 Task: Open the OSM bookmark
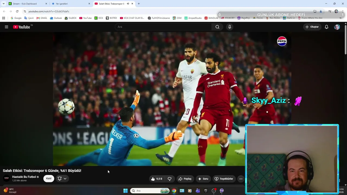pyautogui.click(x=177, y=18)
